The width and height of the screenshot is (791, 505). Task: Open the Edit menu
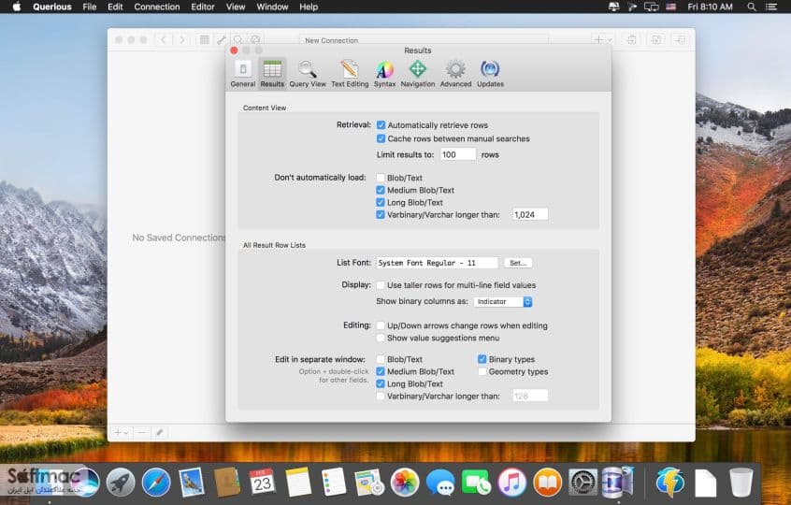click(x=115, y=7)
